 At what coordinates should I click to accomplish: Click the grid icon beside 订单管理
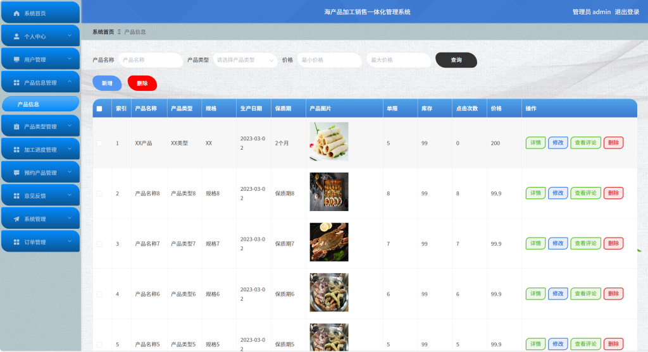16,242
